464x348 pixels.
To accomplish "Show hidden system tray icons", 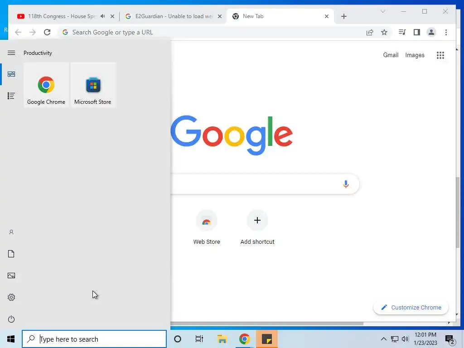I will point(383,339).
